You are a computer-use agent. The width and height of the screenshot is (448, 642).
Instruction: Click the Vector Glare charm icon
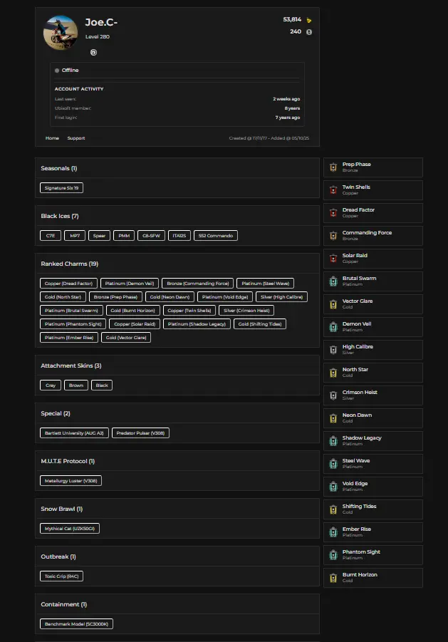[x=333, y=304]
